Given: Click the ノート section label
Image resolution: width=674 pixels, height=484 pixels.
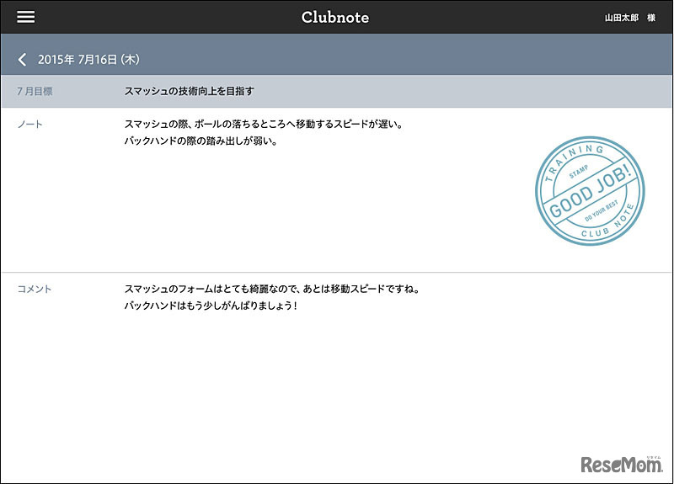Looking at the screenshot, I should point(29,124).
